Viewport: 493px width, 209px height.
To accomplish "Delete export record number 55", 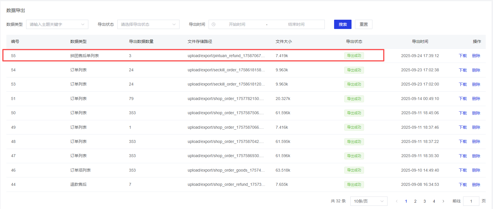I will pyautogui.click(x=476, y=56).
